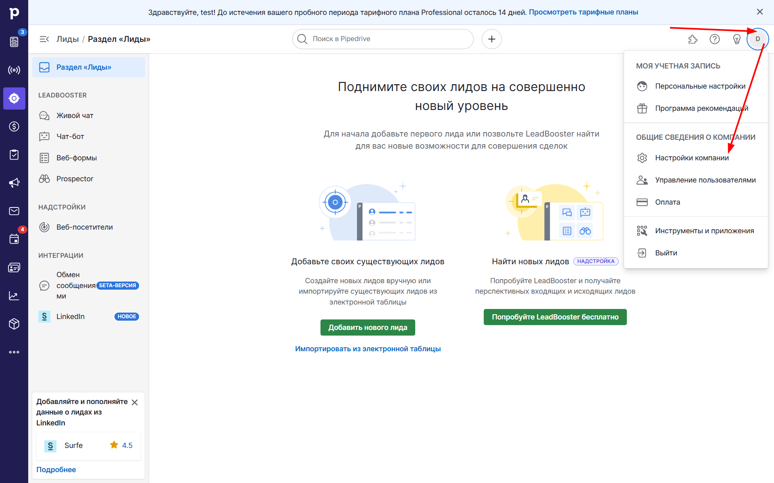774x483 pixels.
Task: Open the Leads target icon in sidebar
Action: click(x=14, y=98)
